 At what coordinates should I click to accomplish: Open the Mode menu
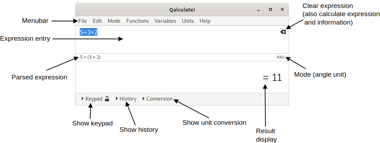(114, 21)
